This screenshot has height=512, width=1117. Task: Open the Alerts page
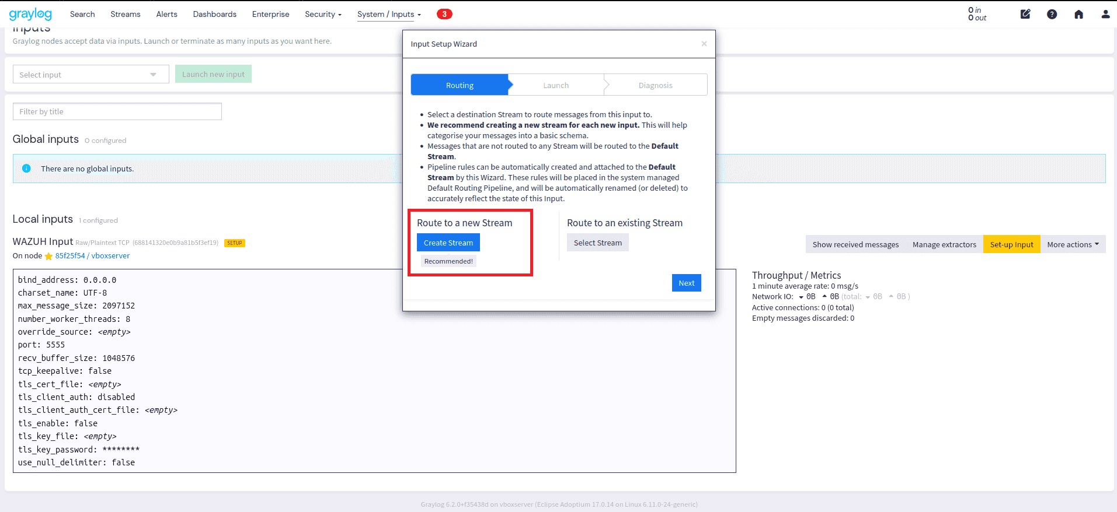[x=166, y=14]
